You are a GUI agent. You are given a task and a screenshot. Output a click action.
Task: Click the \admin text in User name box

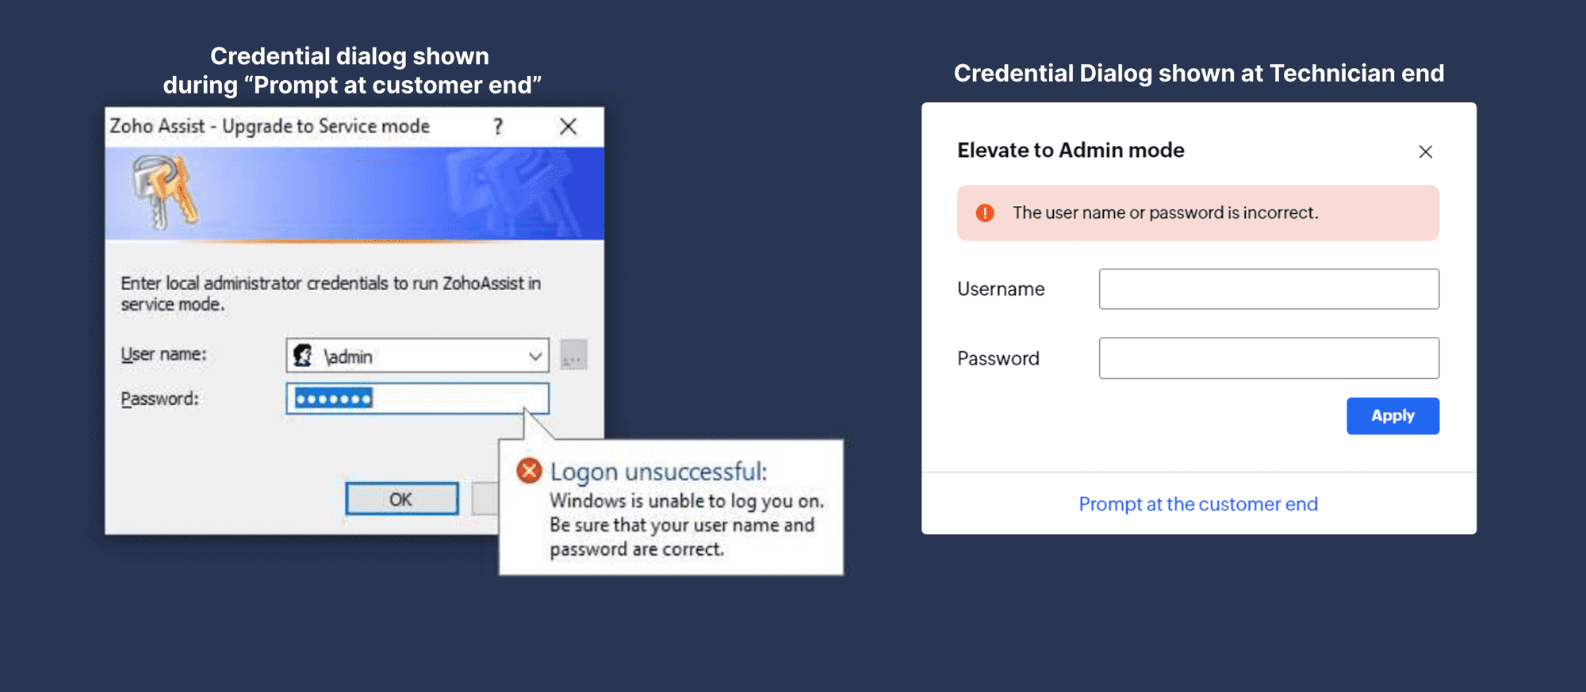[349, 357]
